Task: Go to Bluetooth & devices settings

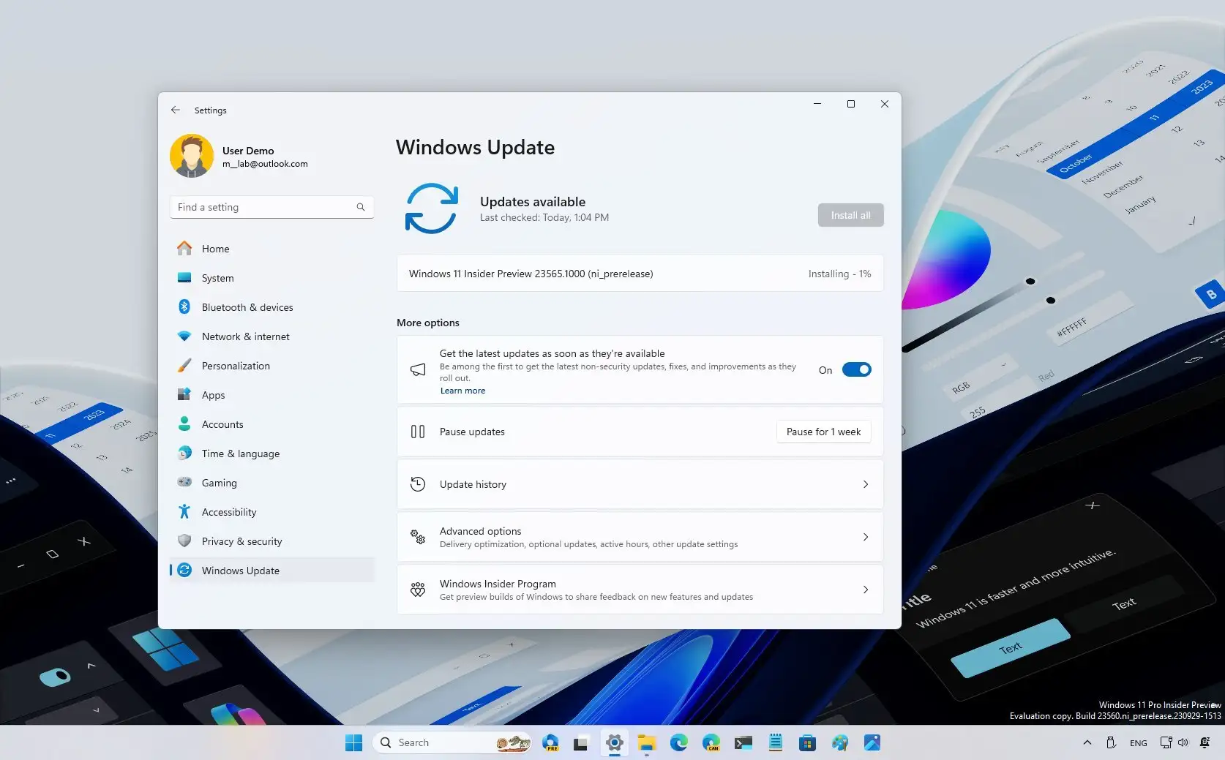Action: tap(271, 307)
